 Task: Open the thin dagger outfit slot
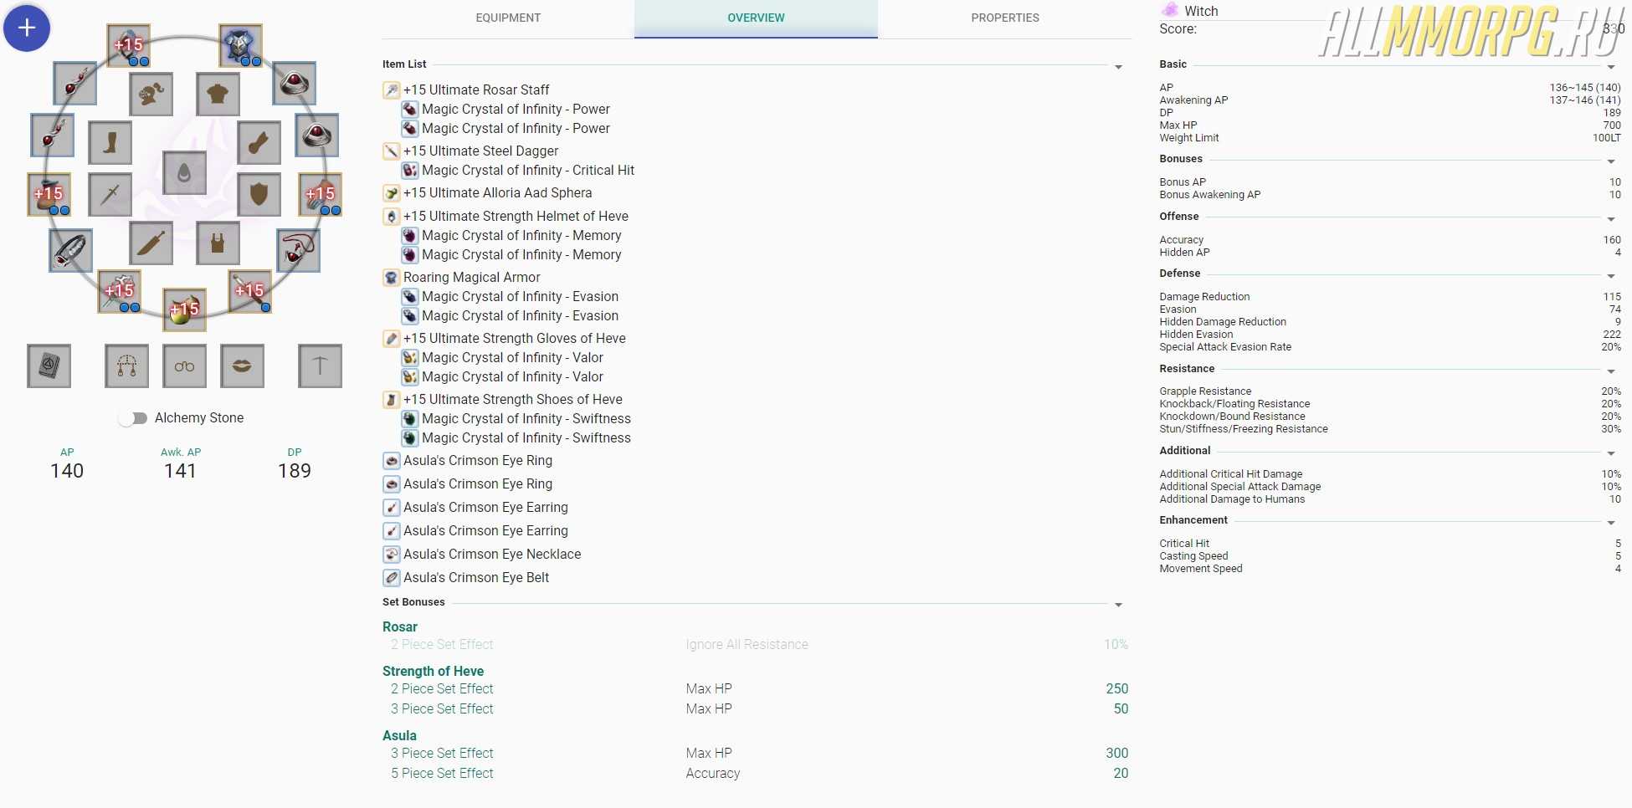pos(110,194)
